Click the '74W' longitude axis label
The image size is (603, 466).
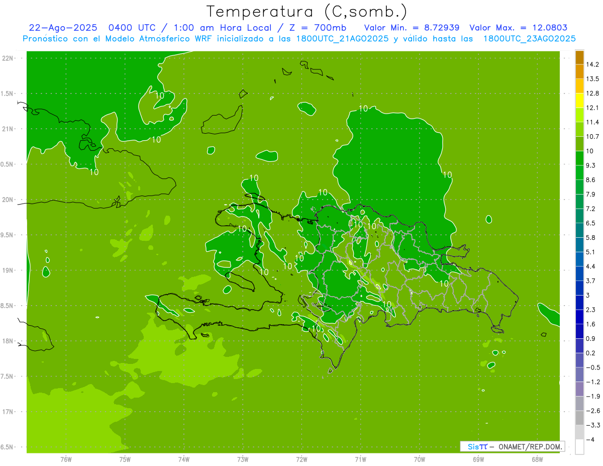(x=184, y=459)
